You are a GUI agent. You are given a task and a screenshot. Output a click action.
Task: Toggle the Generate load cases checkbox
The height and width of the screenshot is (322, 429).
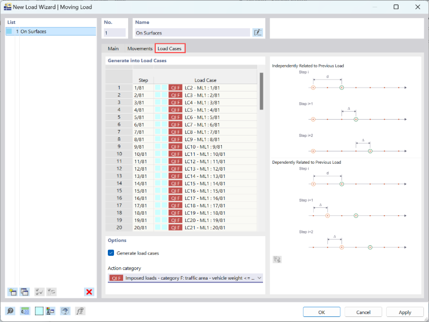click(111, 253)
